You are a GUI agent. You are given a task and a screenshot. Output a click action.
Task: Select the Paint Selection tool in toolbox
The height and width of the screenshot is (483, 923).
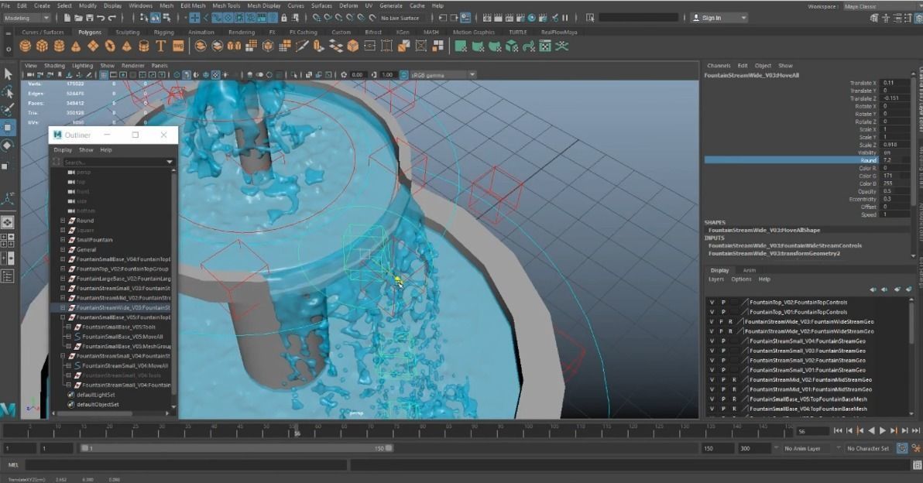point(8,109)
